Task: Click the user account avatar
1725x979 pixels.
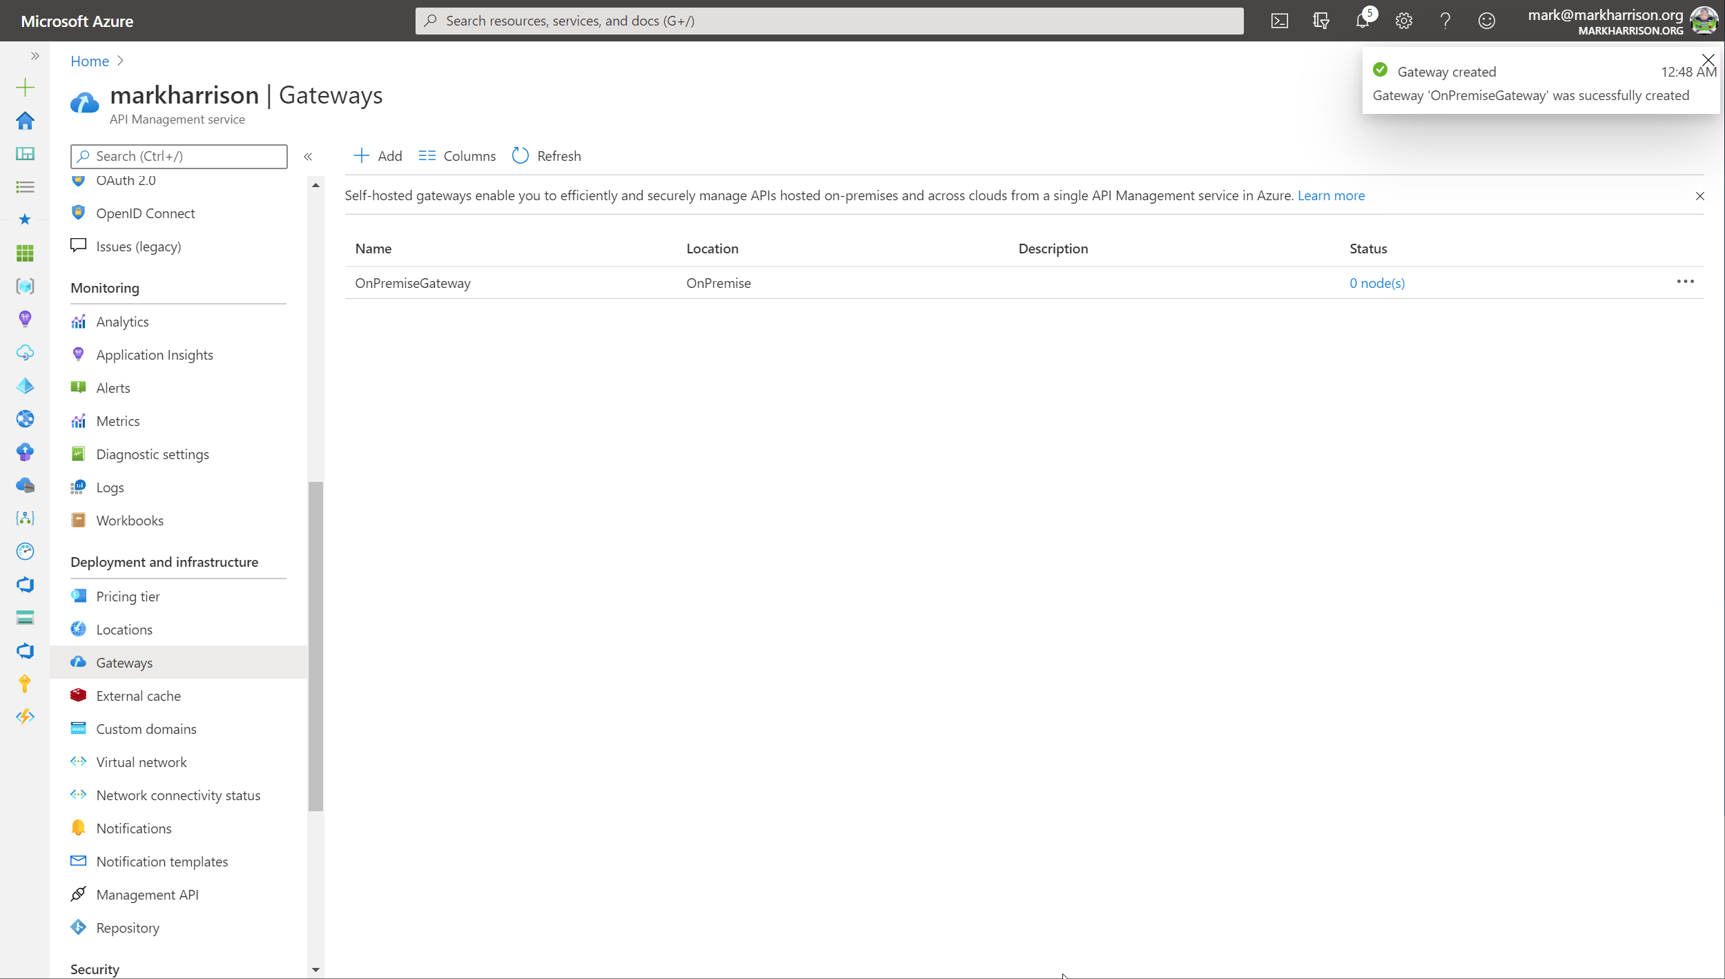Action: coord(1704,21)
